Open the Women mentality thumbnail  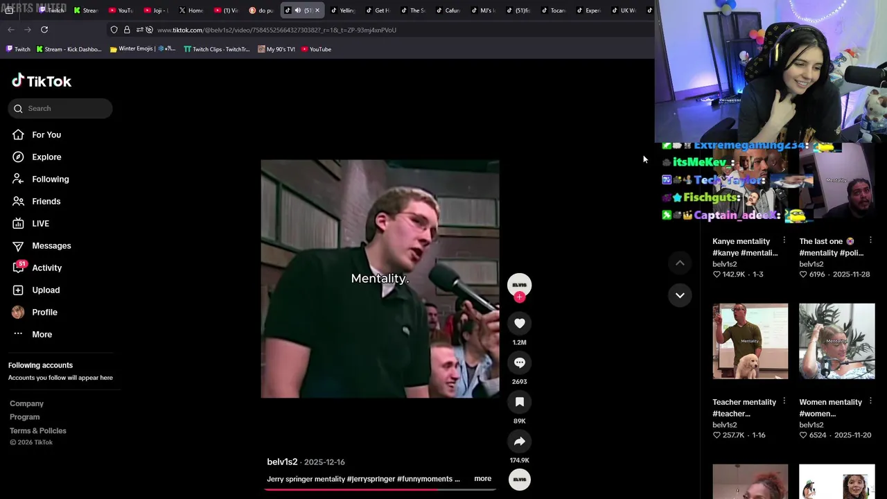click(x=837, y=341)
